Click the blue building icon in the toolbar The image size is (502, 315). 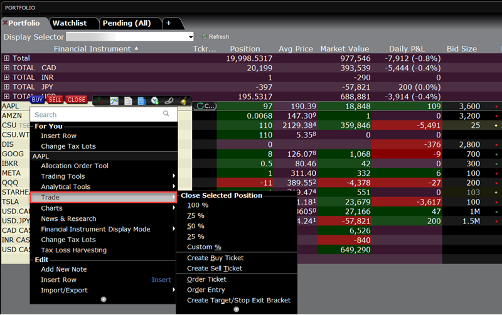(142, 101)
